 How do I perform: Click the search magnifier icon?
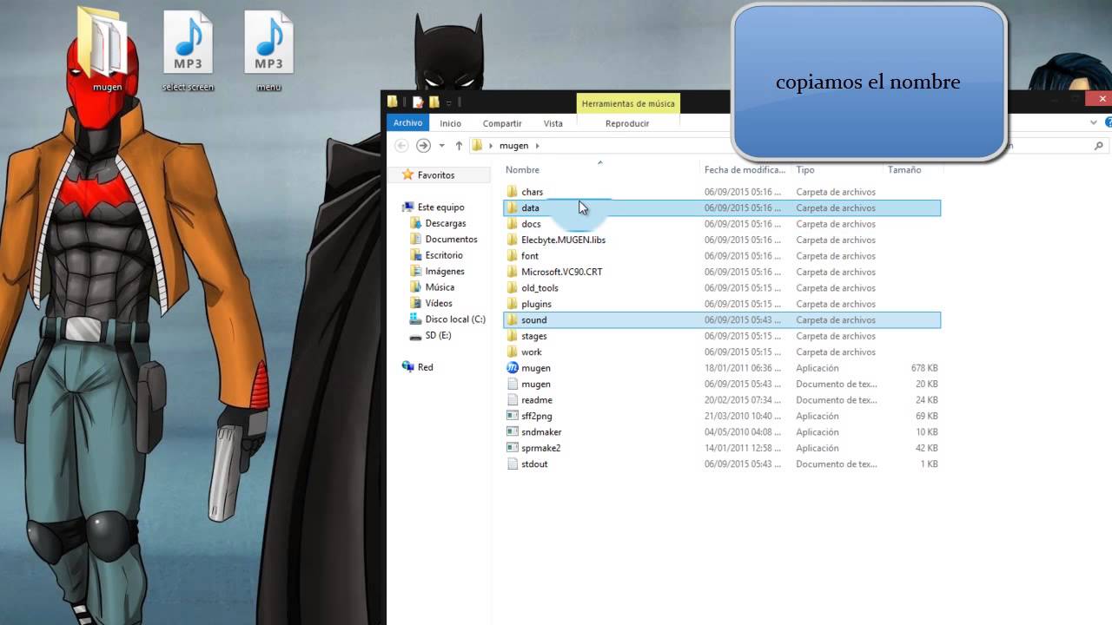[x=1099, y=146]
